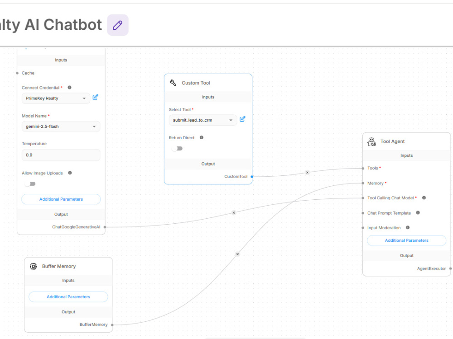Click edit icon beside PrimeKey Realty credential
This screenshot has height=339, width=453.
pyautogui.click(x=95, y=98)
